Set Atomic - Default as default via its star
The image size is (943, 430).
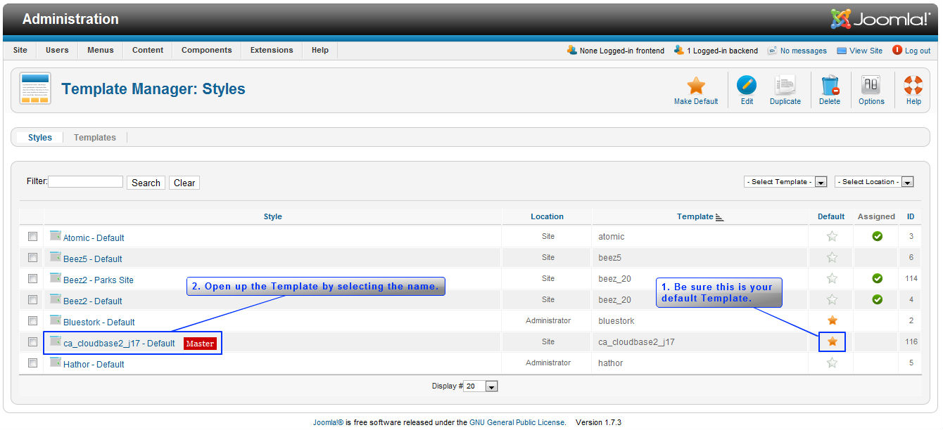click(x=832, y=237)
